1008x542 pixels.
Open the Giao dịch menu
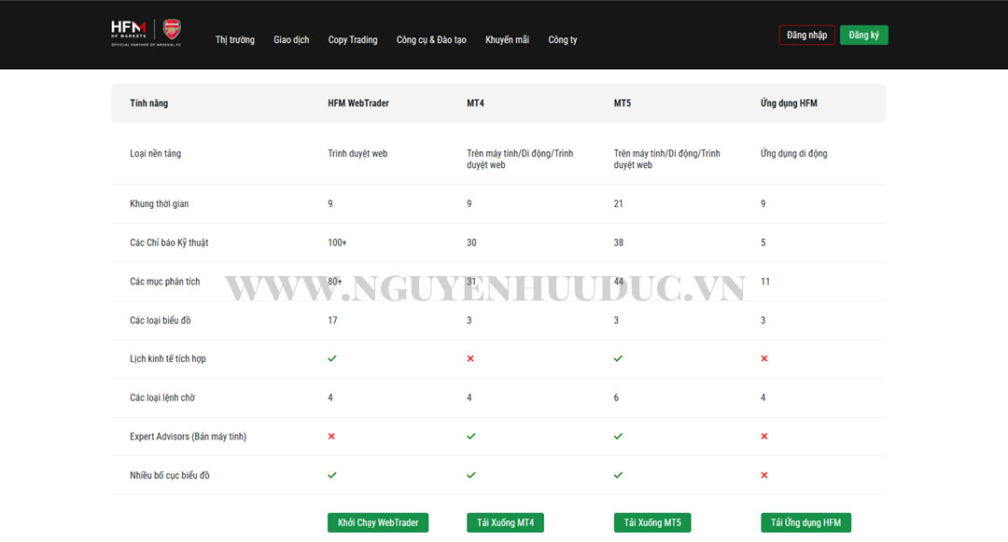coord(291,40)
